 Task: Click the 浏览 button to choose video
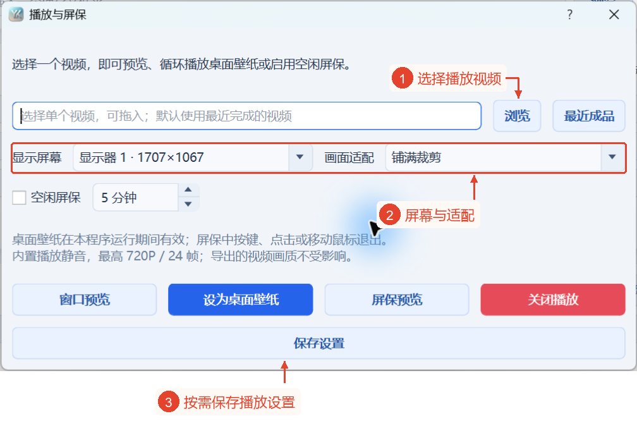coord(517,116)
